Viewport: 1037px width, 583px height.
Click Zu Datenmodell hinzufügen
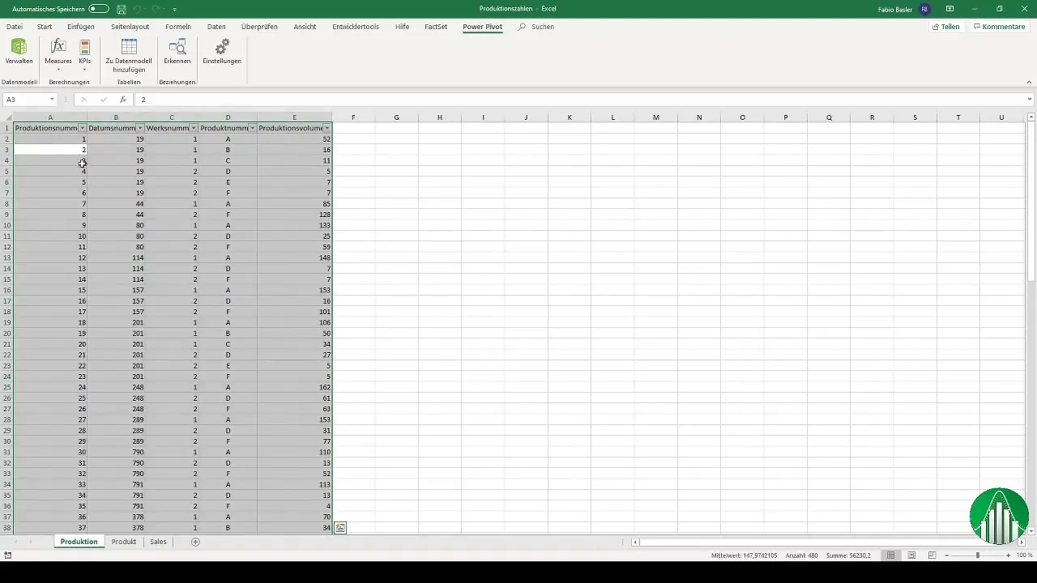[129, 55]
